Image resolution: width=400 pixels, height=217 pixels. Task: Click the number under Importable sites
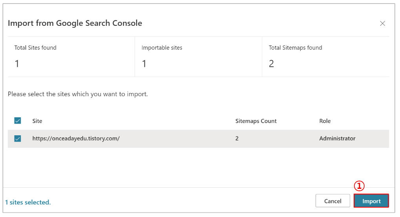(x=144, y=63)
